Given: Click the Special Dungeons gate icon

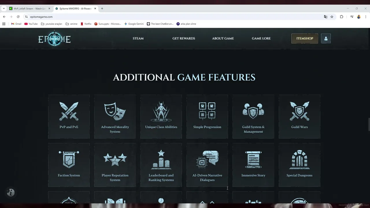Looking at the screenshot, I should (x=299, y=159).
